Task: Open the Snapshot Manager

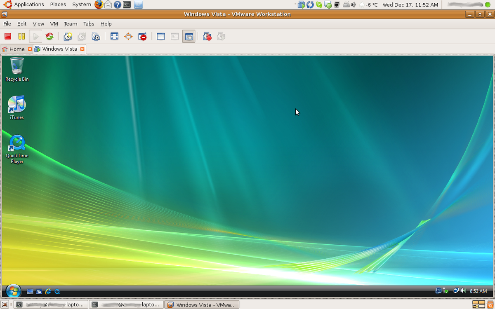Action: pyautogui.click(x=96, y=36)
